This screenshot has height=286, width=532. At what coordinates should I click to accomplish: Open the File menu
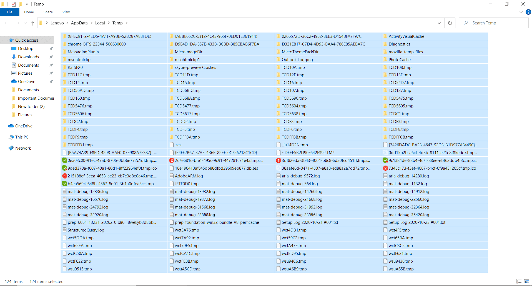(x=9, y=12)
